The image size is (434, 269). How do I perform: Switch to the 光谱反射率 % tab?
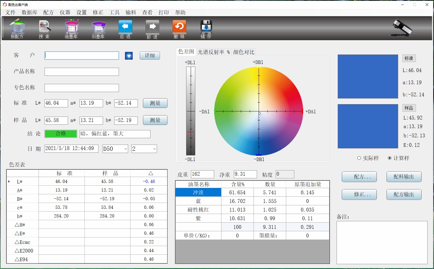coord(213,52)
